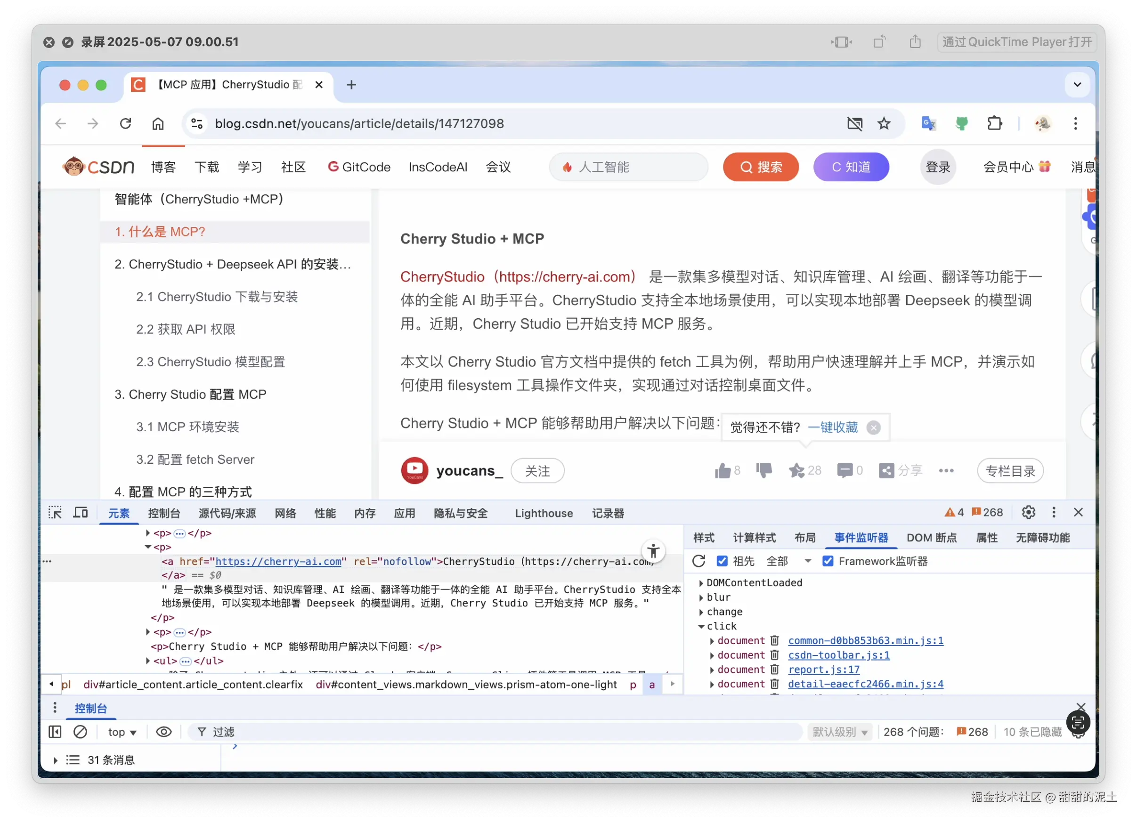The image size is (1137, 823).
Task: Click the accessibility person icon in elements view
Action: coord(654,550)
